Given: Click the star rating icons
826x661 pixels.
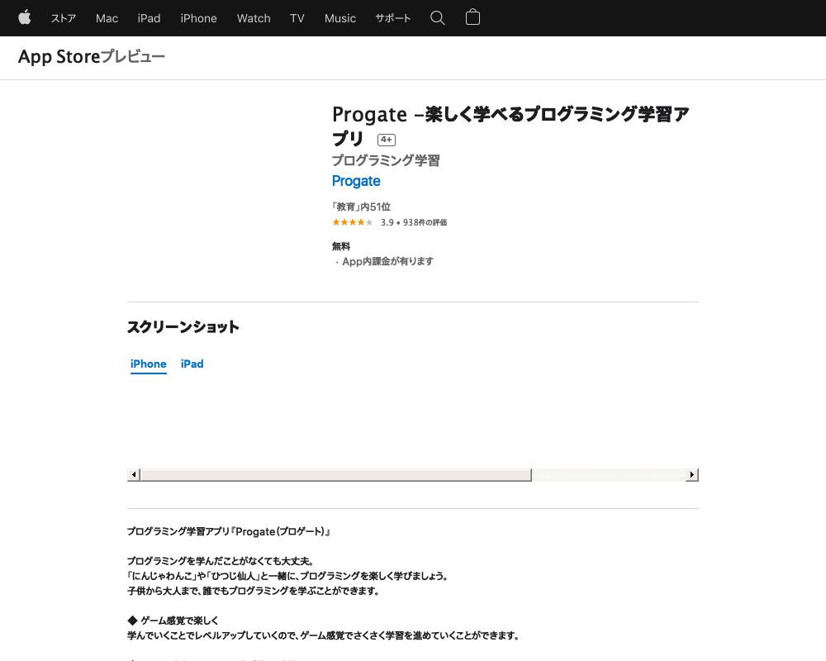Looking at the screenshot, I should pyautogui.click(x=352, y=222).
